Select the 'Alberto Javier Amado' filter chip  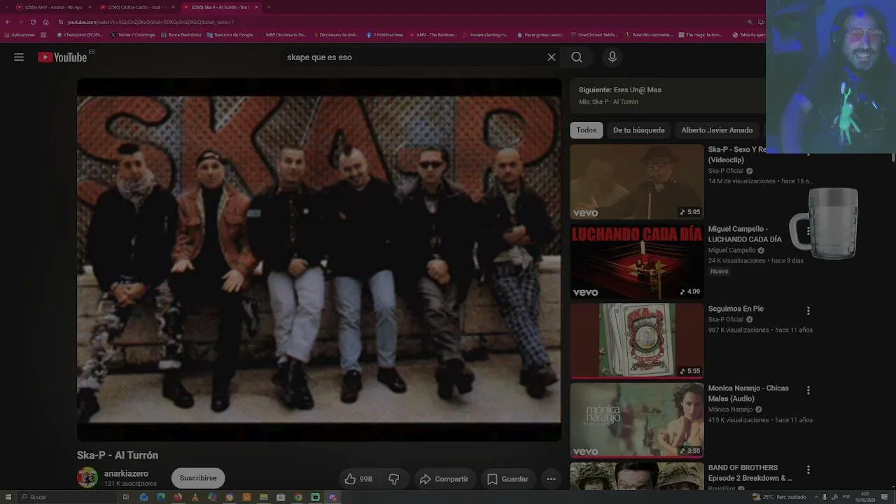point(717,130)
